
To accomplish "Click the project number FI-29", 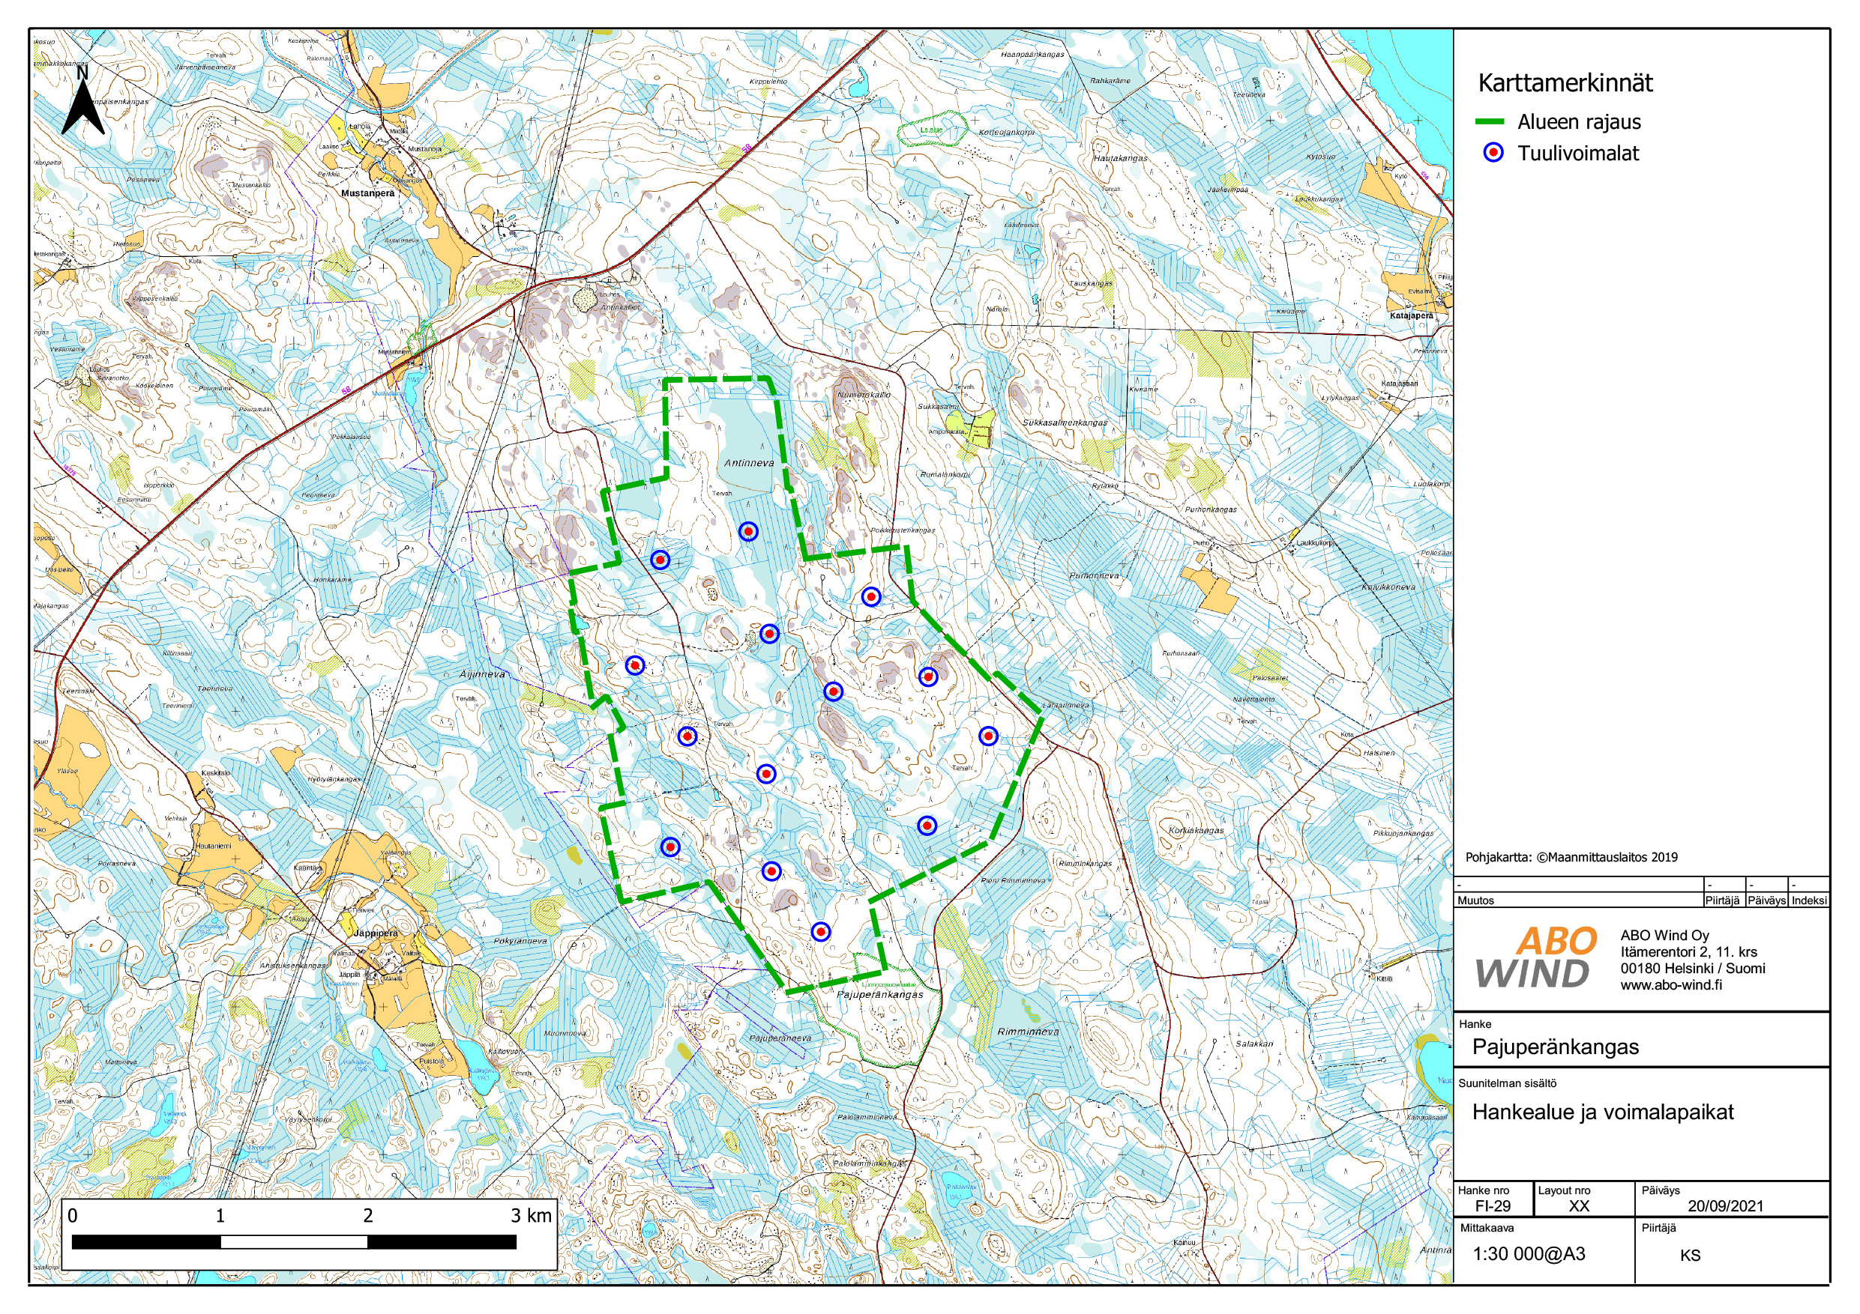I will (x=1493, y=1205).
